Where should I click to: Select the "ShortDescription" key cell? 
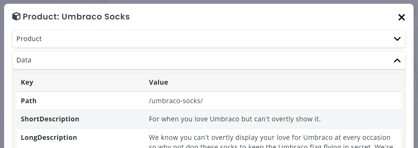pos(50,119)
